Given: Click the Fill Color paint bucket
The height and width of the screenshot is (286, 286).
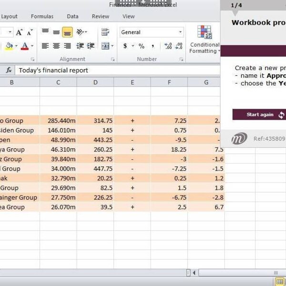Looking at the screenshot, I should coord(9,46).
